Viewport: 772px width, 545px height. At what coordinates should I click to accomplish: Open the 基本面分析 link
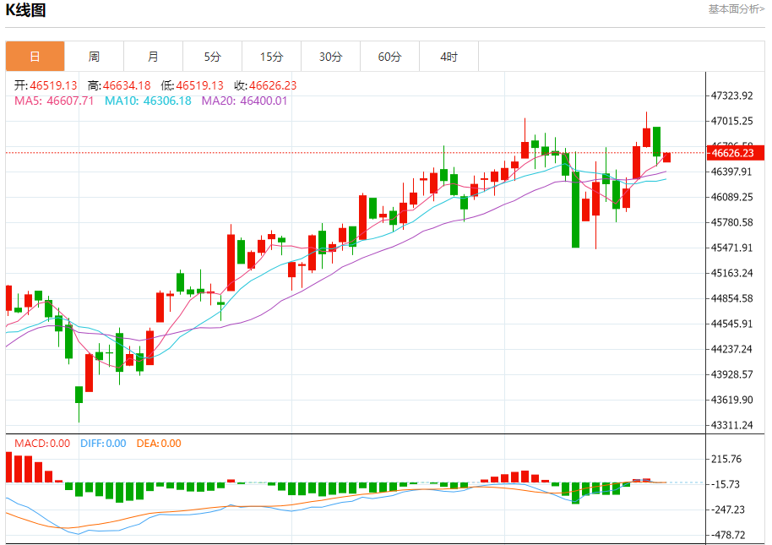(x=736, y=9)
